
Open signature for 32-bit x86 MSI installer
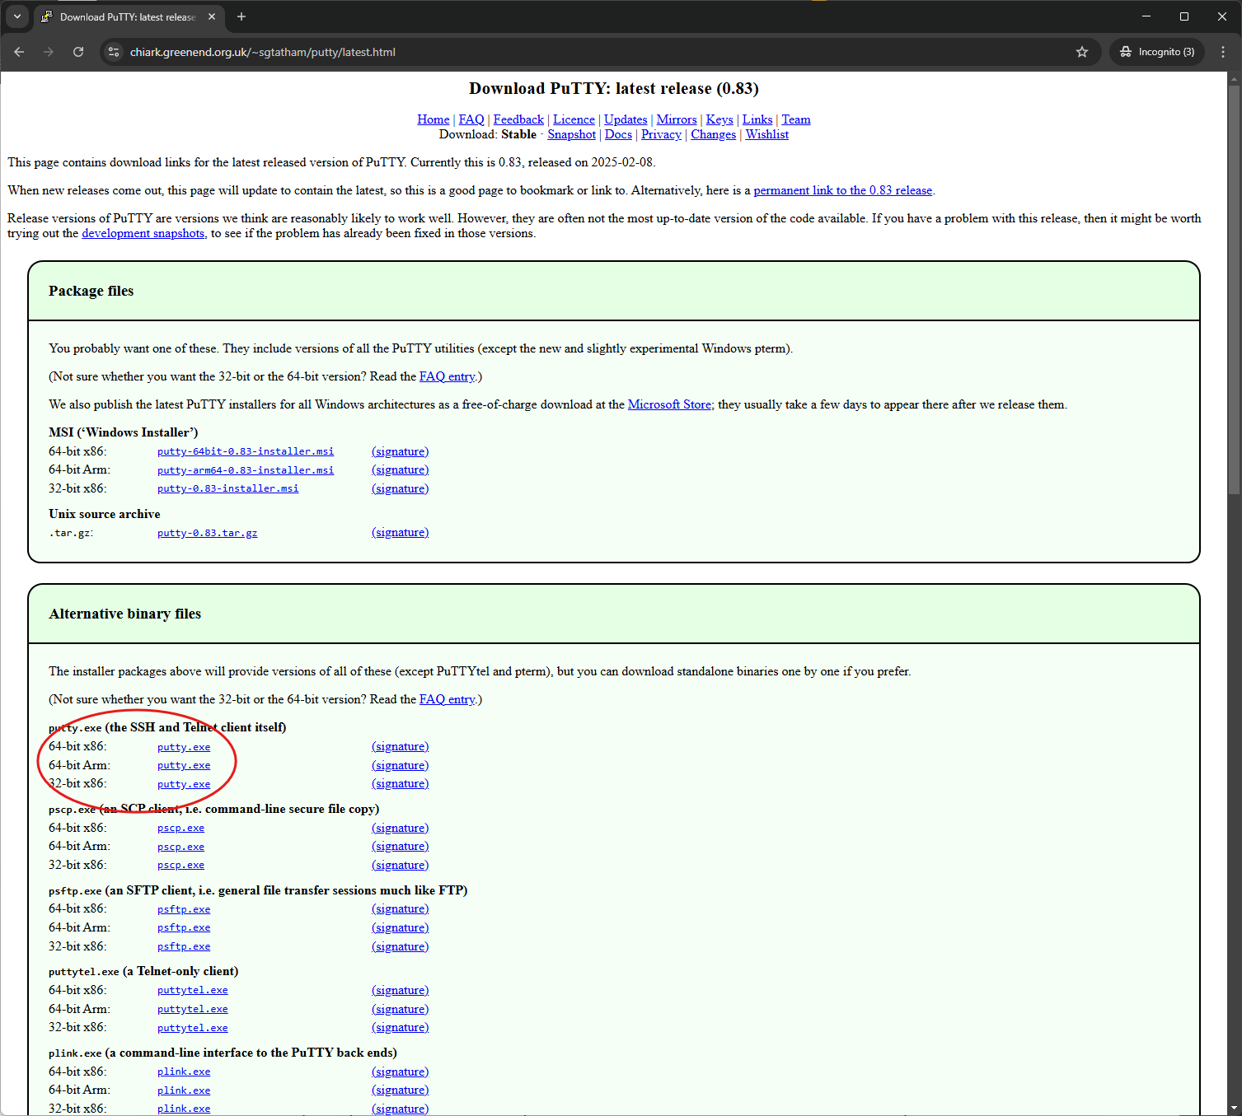coord(400,488)
